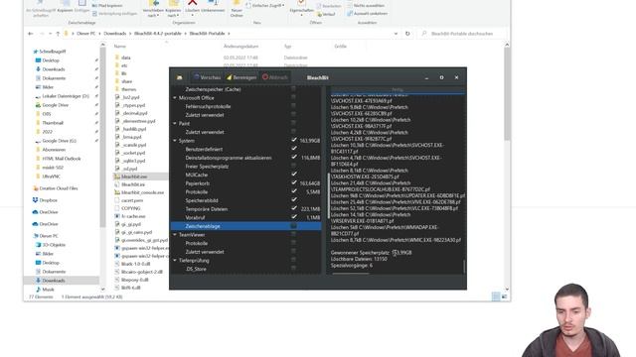Switch Explorer to details view icon
Image resolution: width=636 pixels, height=357 pixels.
coord(496,297)
